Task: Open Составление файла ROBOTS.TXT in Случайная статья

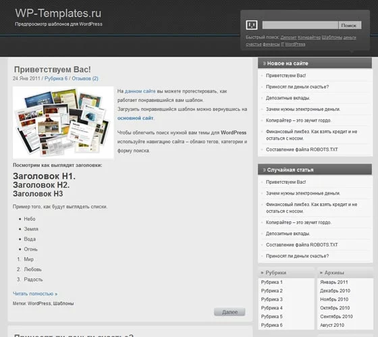Action: click(302, 244)
